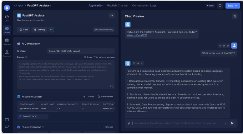Screen dimensions: 243x134
Task: Go to Chat in the left sidebar
Action: pyautogui.click(x=7, y=18)
